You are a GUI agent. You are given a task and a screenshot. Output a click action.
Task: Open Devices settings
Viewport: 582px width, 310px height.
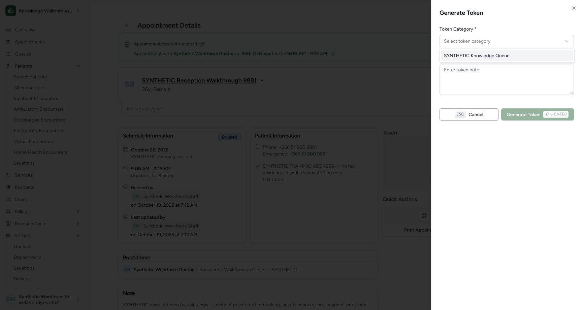point(22,279)
